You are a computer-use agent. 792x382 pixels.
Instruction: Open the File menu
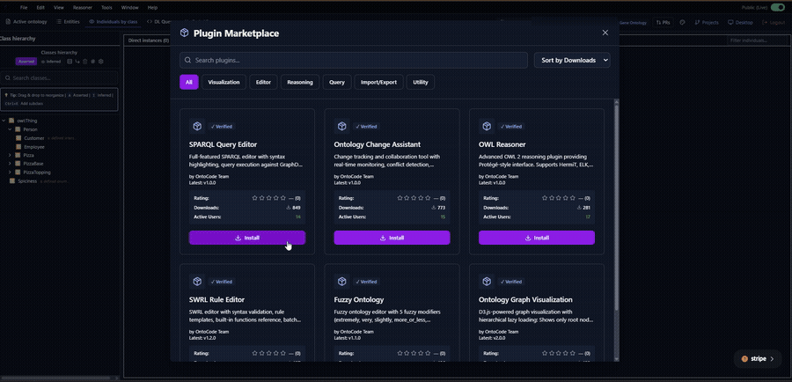point(24,8)
